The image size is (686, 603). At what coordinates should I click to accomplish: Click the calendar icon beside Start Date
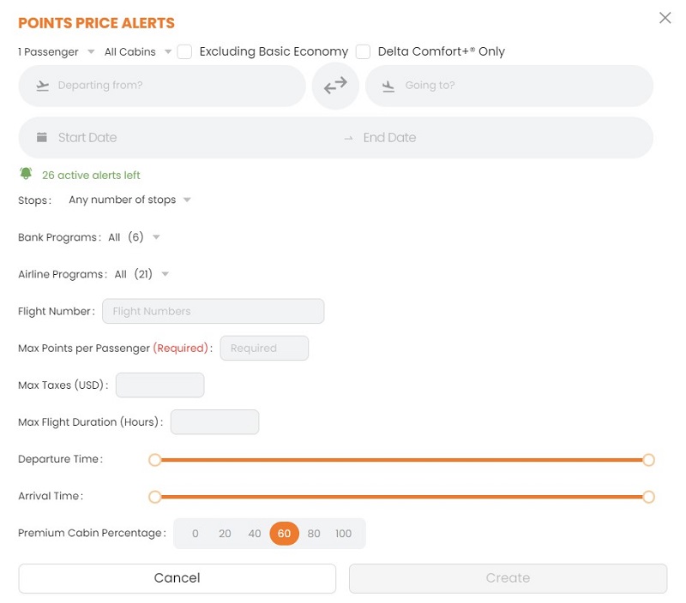[x=41, y=137]
